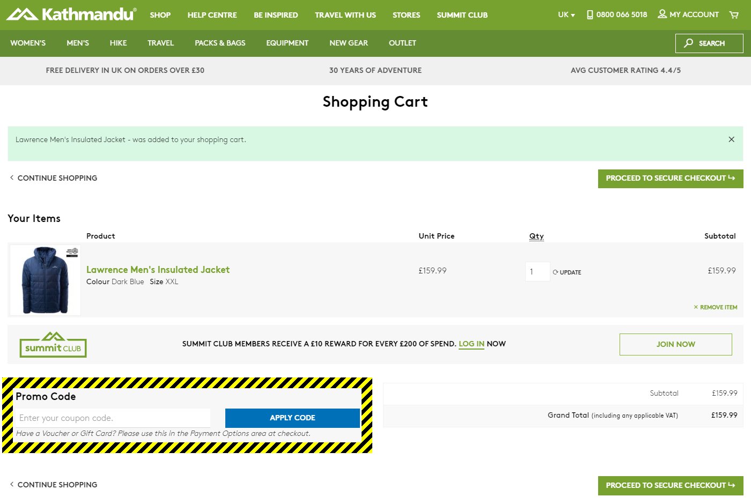Open Travel With Us
Viewport: 751px width, 504px height.
point(345,15)
